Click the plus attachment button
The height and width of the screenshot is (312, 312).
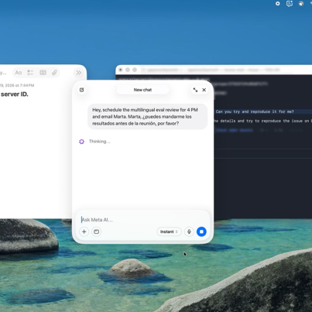click(x=84, y=231)
